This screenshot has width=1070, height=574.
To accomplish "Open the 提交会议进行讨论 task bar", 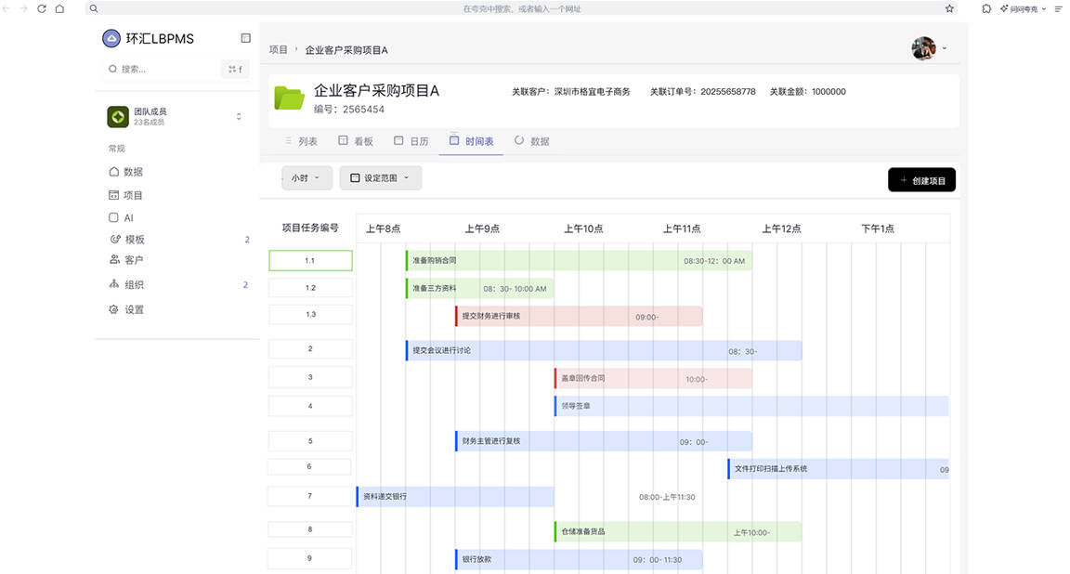I will [x=604, y=351].
